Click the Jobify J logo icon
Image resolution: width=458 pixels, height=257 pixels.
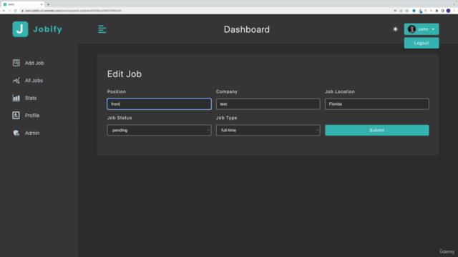[20, 29]
